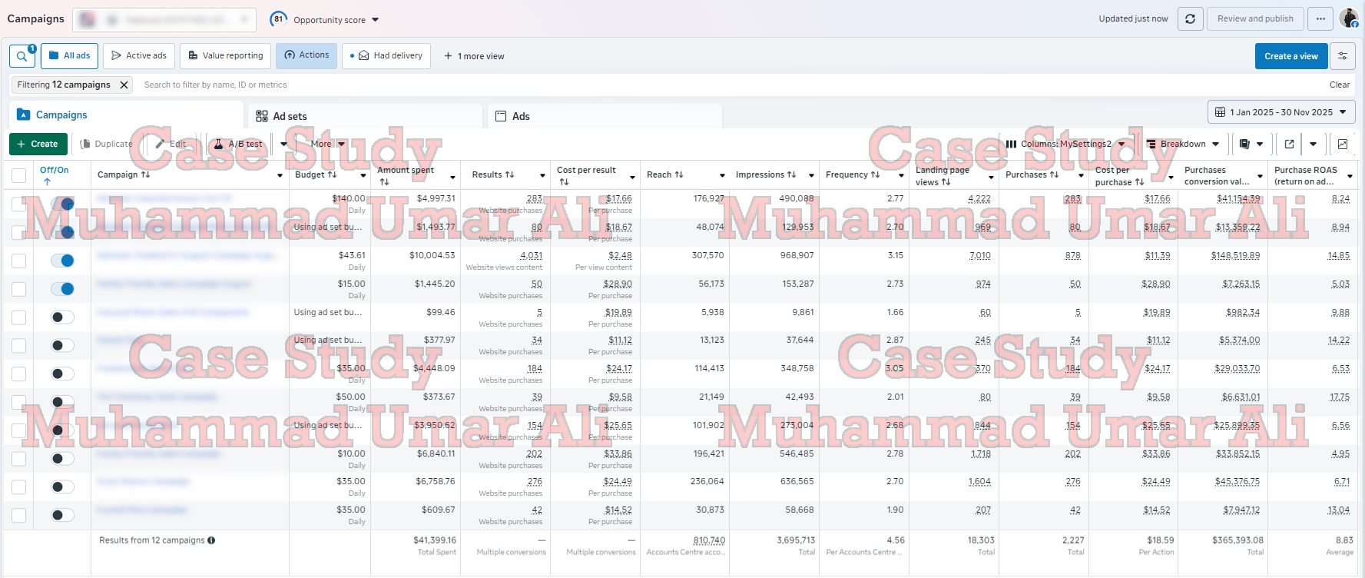Open the date range 1 Jan 2025 dropdown
Viewport: 1365px width, 578px height.
[x=1281, y=112]
